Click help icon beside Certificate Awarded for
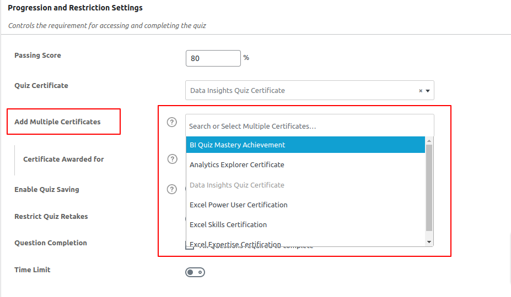This screenshot has width=511, height=297. tap(172, 159)
